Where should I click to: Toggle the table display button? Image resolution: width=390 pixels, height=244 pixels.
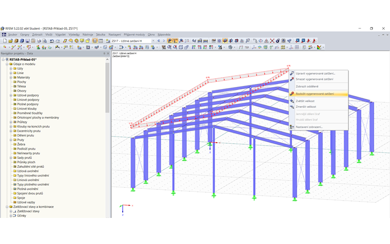pos(101,41)
